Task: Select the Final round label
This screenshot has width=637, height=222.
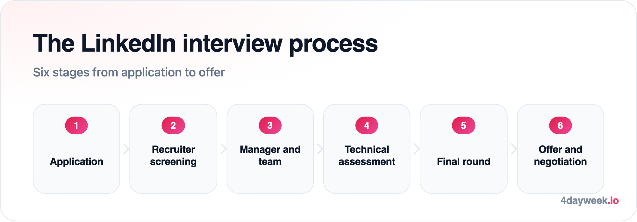Action: coord(464,161)
